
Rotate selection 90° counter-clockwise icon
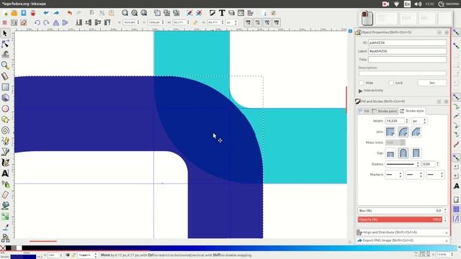[x=37, y=22]
